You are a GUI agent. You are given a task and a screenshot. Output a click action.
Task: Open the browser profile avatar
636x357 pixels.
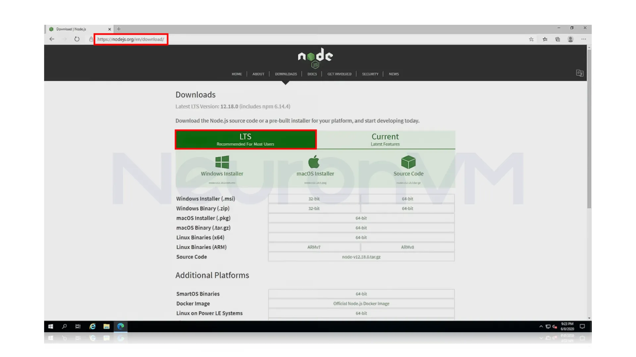click(x=570, y=39)
